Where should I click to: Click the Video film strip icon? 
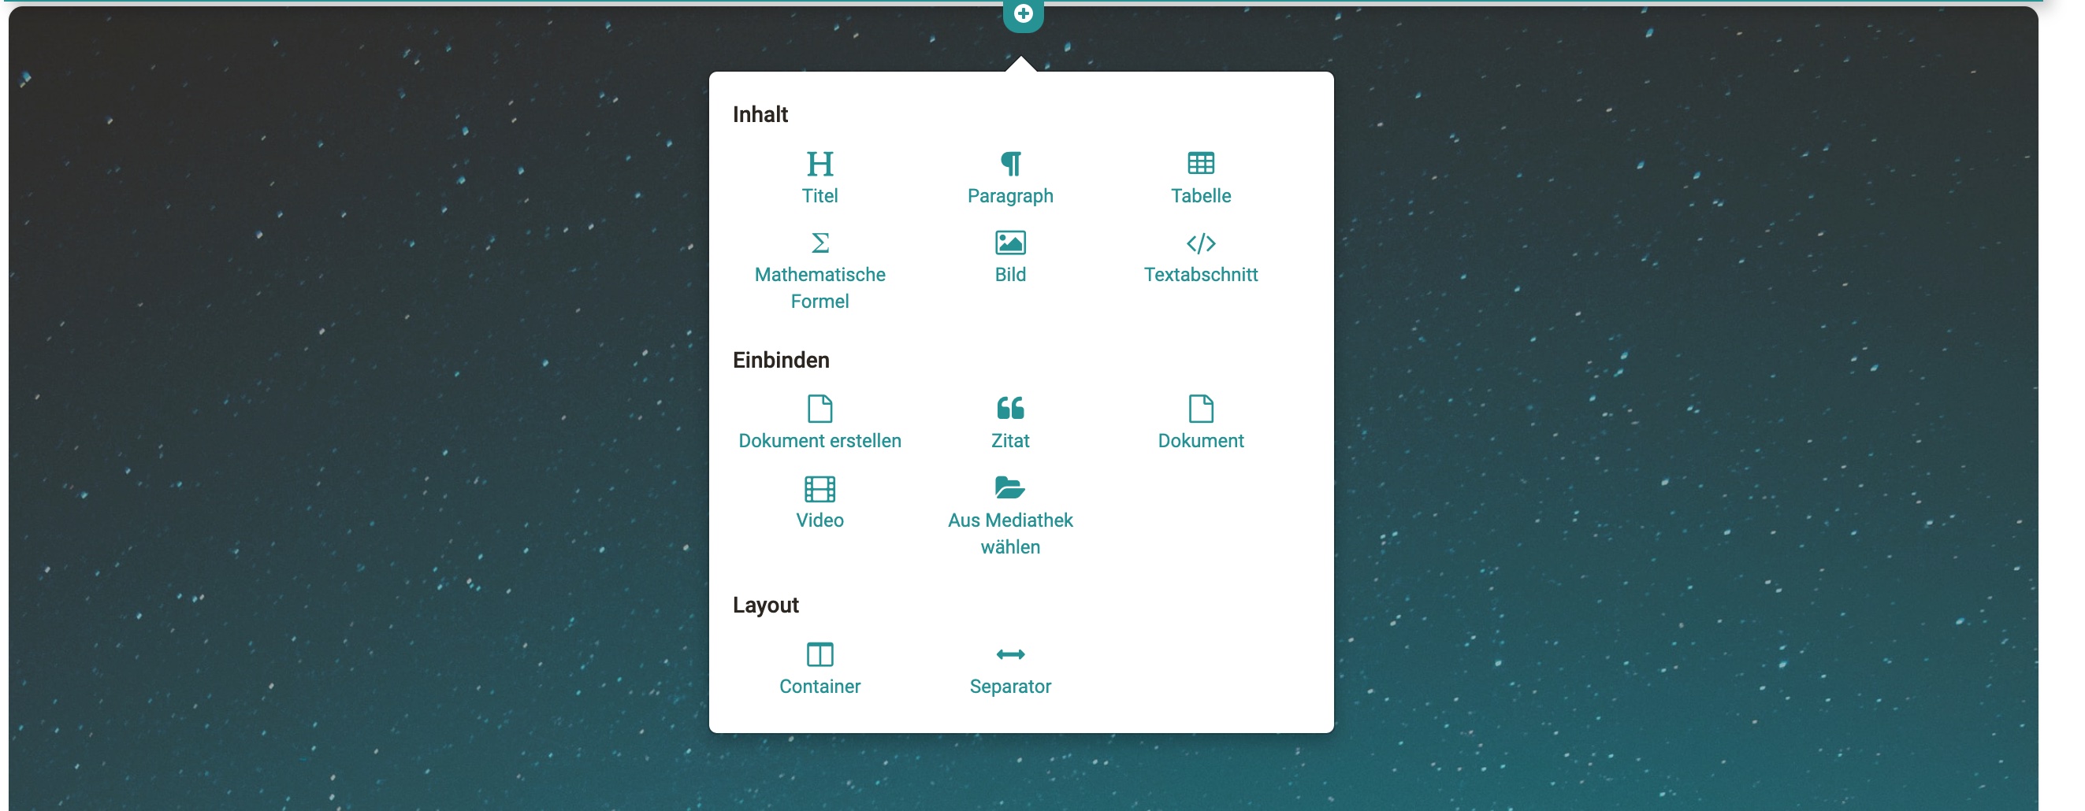tap(820, 488)
